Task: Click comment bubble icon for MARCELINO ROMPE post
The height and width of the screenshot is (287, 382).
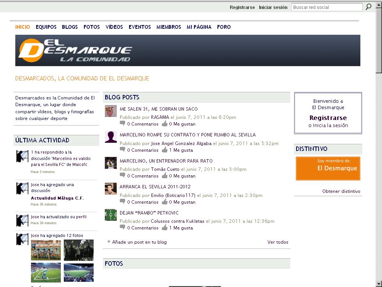Action: pyautogui.click(x=122, y=149)
